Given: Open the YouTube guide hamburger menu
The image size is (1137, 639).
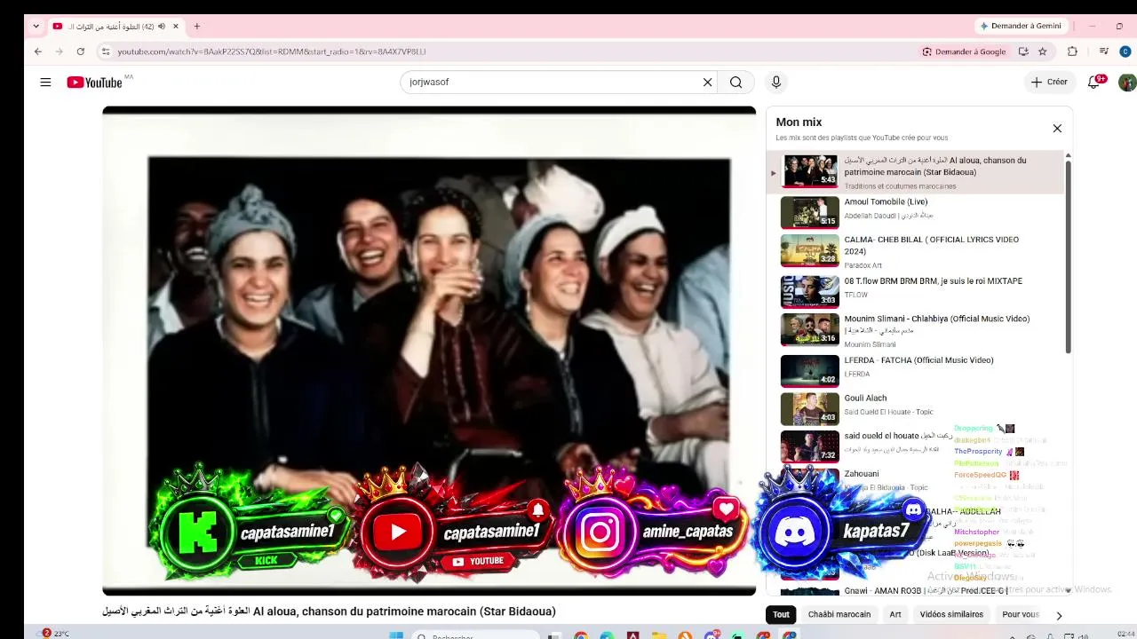Looking at the screenshot, I should pos(45,83).
